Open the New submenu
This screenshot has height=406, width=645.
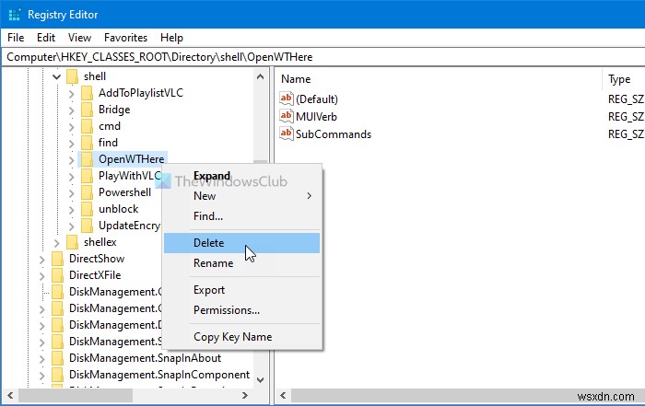click(x=241, y=196)
